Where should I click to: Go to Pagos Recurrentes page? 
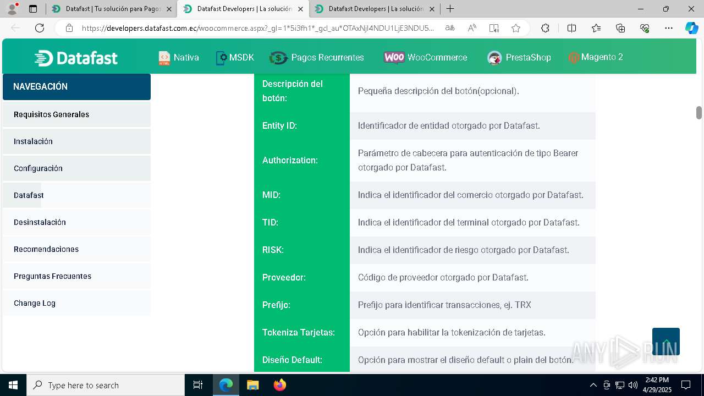317,58
